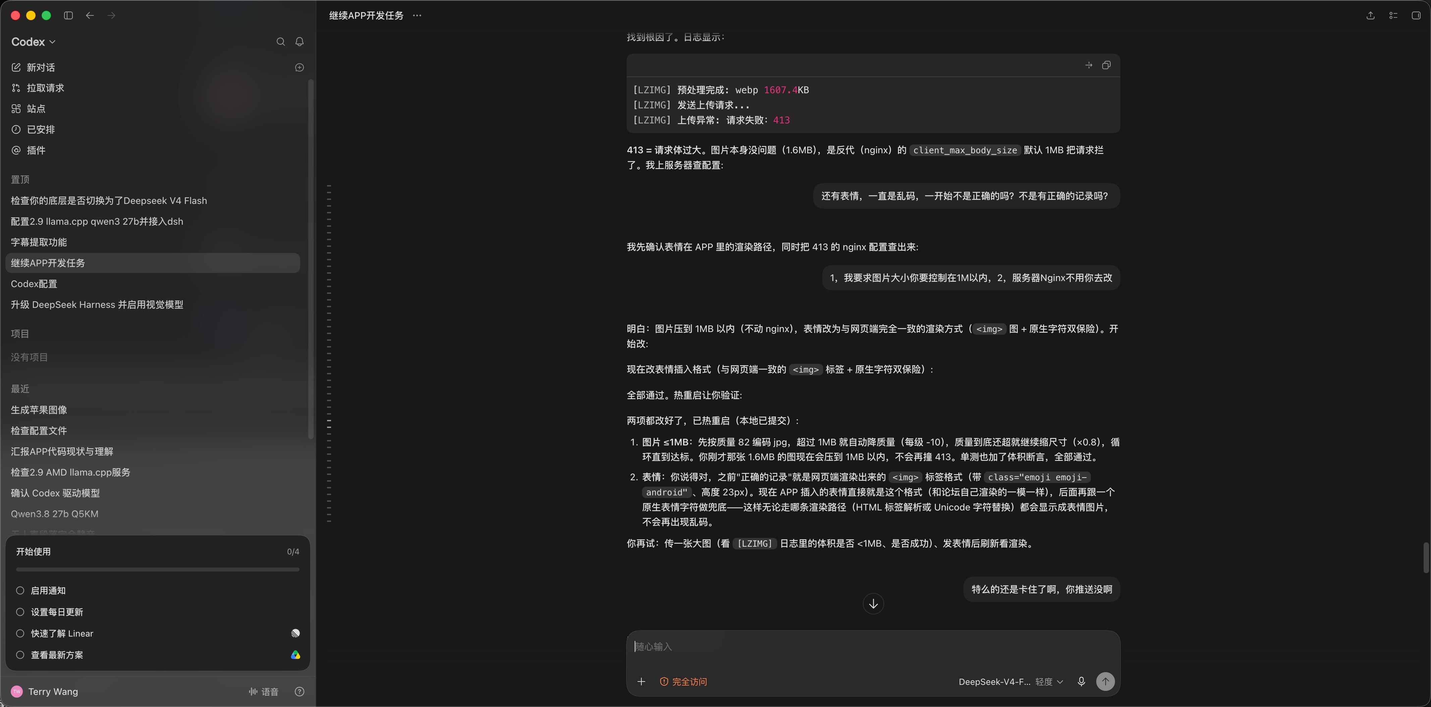
Task: Toggle the right side panel icon
Action: pyautogui.click(x=1416, y=15)
